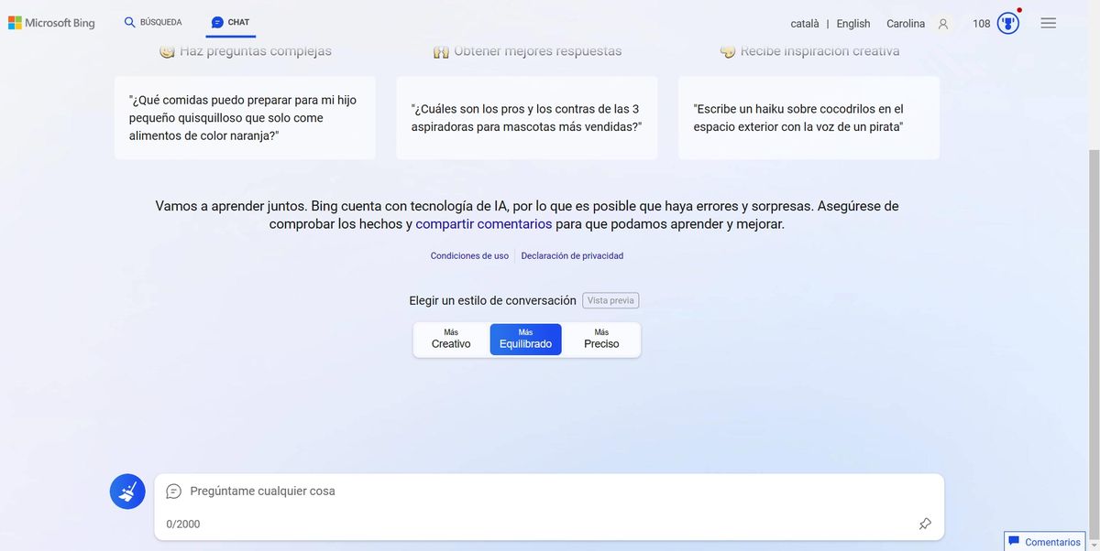Open the Declaración de privacidad page
1100x551 pixels.
point(572,255)
